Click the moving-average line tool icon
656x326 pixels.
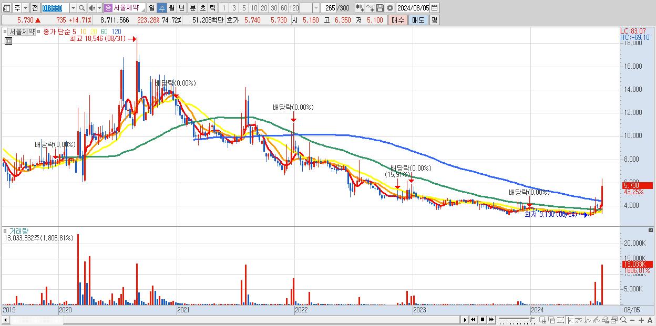pos(579,320)
